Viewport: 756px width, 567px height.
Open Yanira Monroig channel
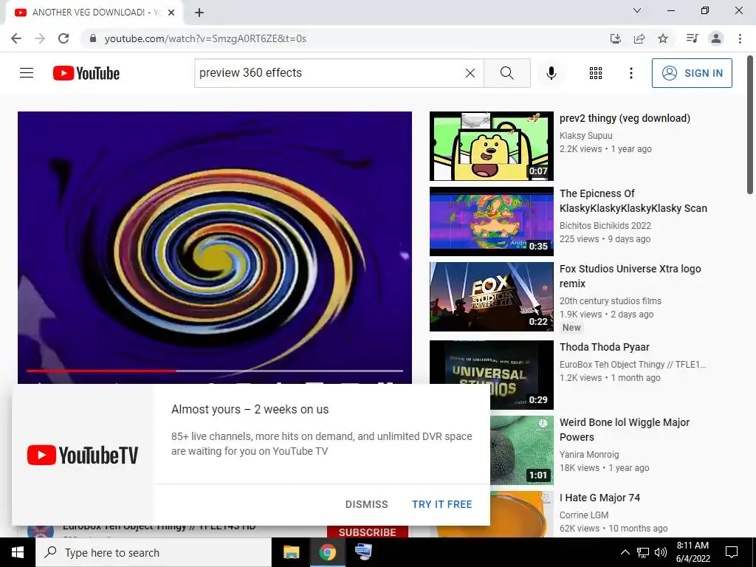[589, 454]
